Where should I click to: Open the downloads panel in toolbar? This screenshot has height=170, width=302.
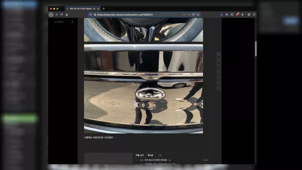[x=222, y=15]
